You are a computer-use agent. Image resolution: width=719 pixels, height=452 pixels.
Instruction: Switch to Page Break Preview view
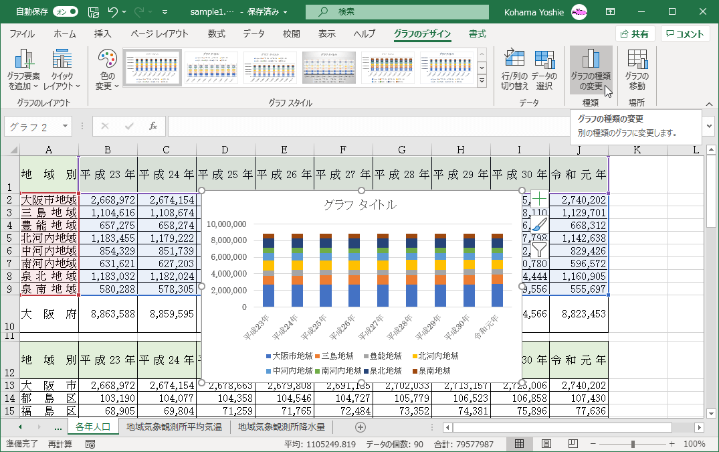(572, 444)
